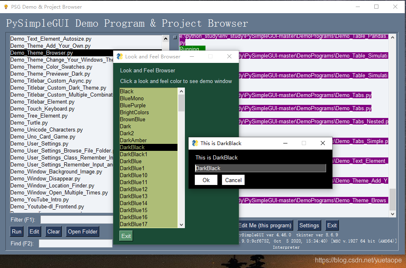Select Demo_User_Settings.py
The height and width of the screenshot is (268, 406).
[x=62, y=143]
